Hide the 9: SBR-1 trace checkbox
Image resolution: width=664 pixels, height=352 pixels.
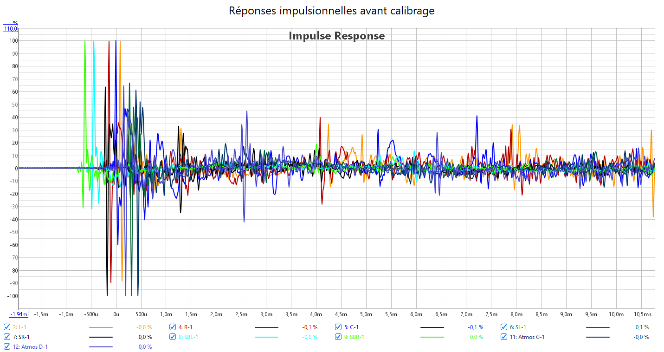[338, 337]
